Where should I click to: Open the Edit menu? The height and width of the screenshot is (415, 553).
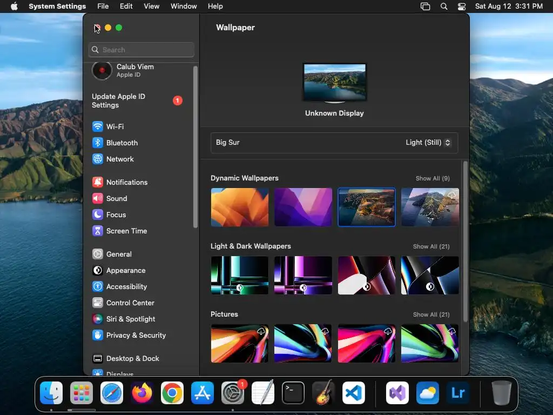click(126, 6)
